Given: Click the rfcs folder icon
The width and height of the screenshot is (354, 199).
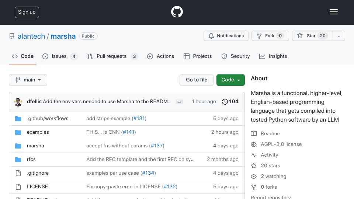Looking at the screenshot, I should 18,160.
